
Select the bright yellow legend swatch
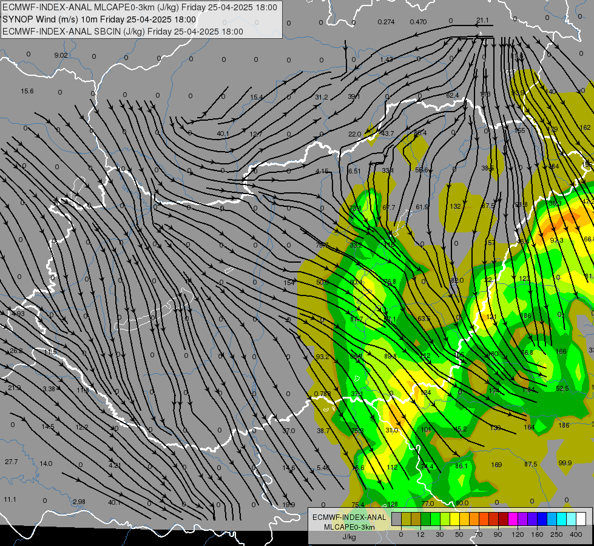click(454, 519)
